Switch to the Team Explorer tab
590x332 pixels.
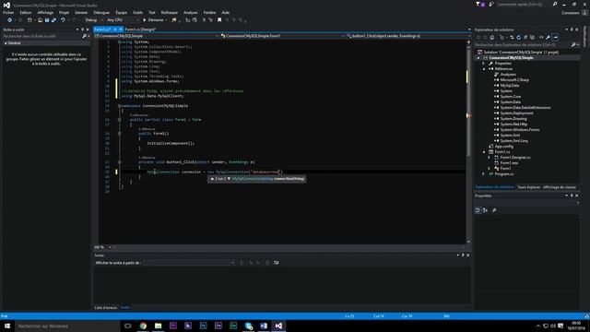pos(528,187)
